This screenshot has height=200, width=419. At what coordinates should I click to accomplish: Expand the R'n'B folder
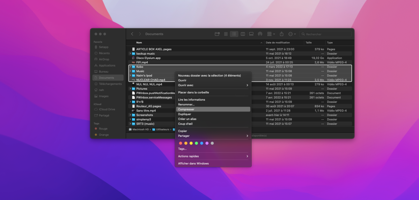[x=130, y=102]
